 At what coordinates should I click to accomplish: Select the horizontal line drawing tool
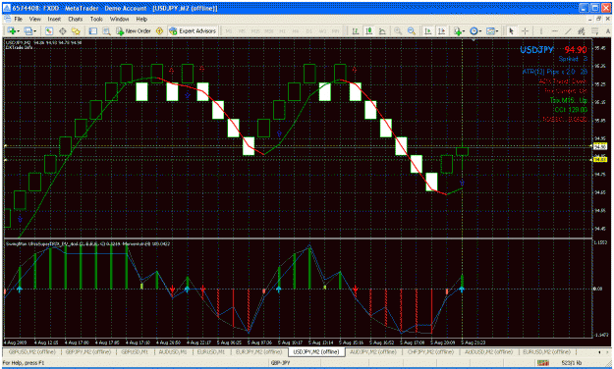(554, 30)
